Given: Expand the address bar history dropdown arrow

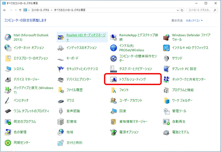Looking at the screenshot, I should pyautogui.click(x=178, y=10).
